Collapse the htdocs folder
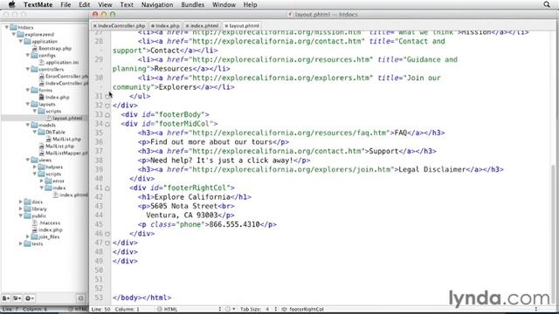559x314 pixels. coord(7,27)
